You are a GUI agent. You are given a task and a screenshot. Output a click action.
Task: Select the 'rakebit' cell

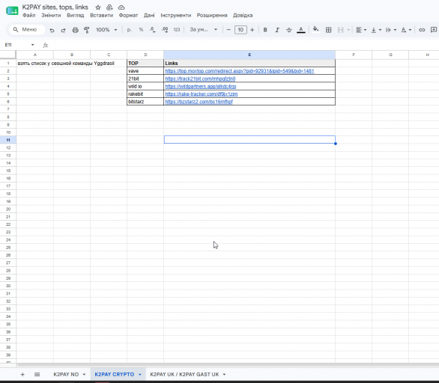tap(145, 94)
